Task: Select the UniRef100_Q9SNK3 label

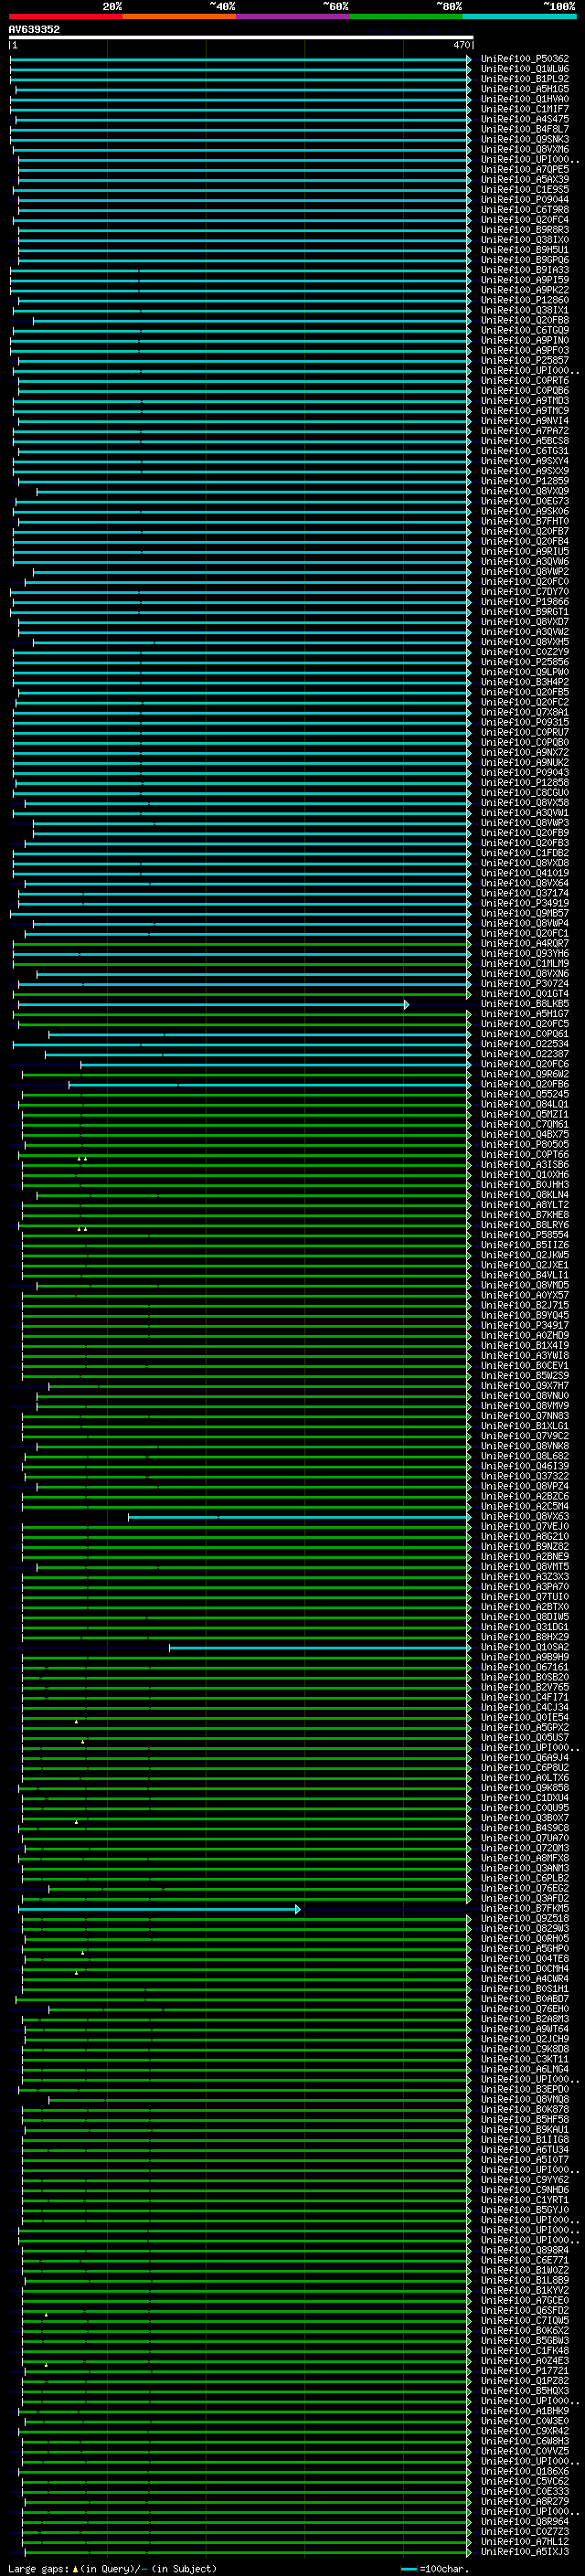Action: click(525, 139)
